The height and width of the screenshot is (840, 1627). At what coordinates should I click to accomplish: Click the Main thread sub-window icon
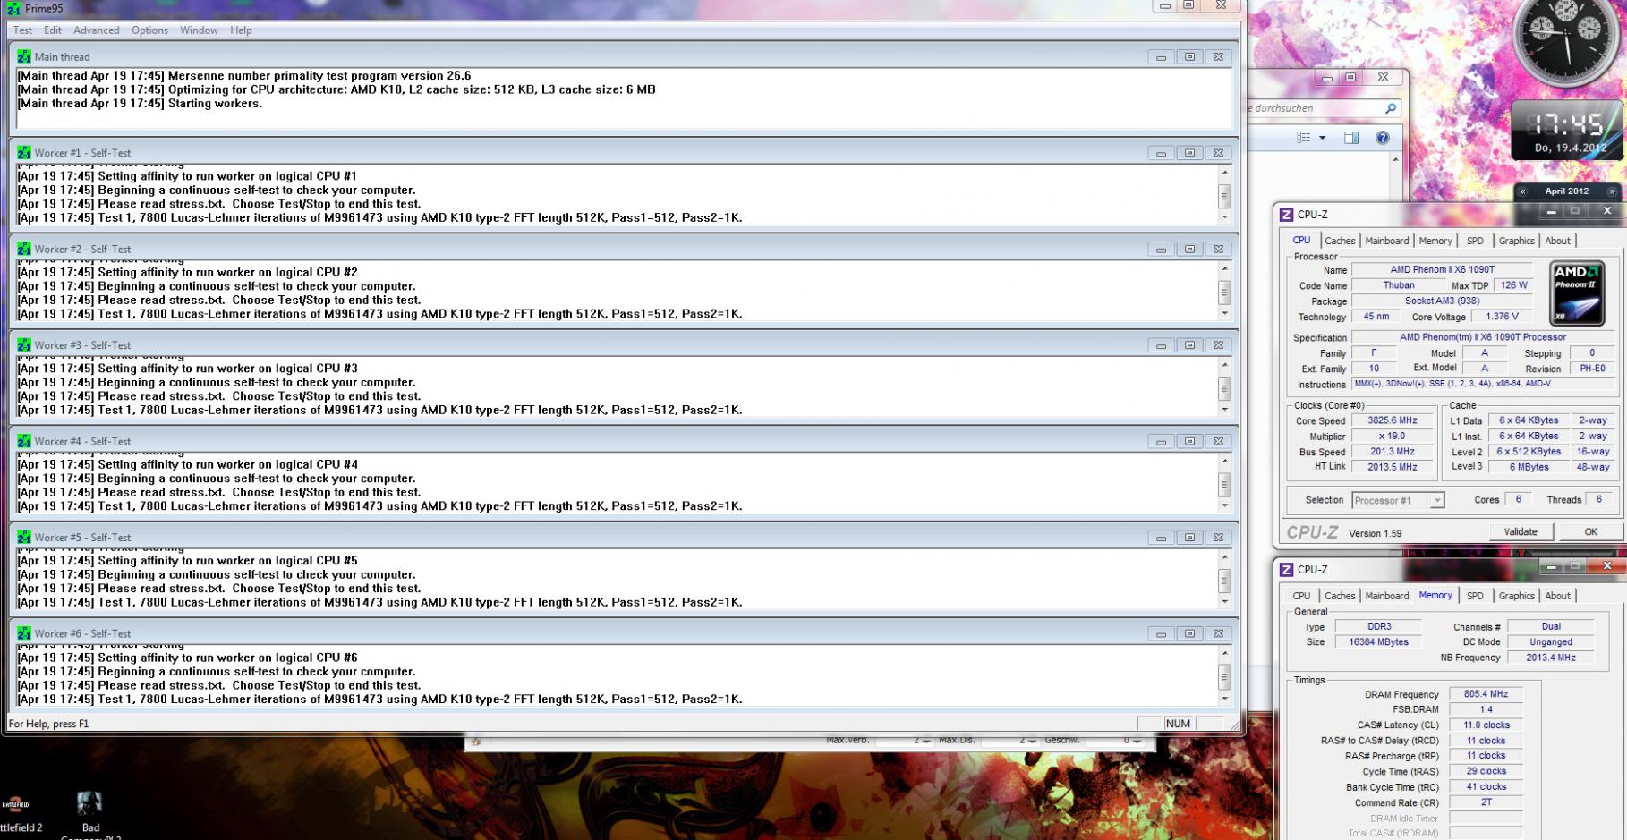tap(24, 56)
